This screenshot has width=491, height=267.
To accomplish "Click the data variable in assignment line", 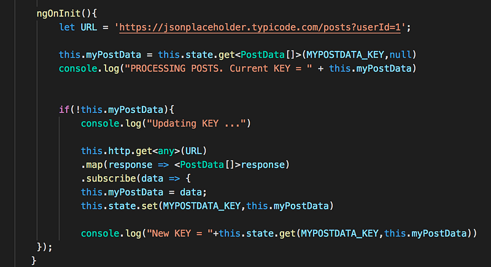I will click(x=191, y=192).
